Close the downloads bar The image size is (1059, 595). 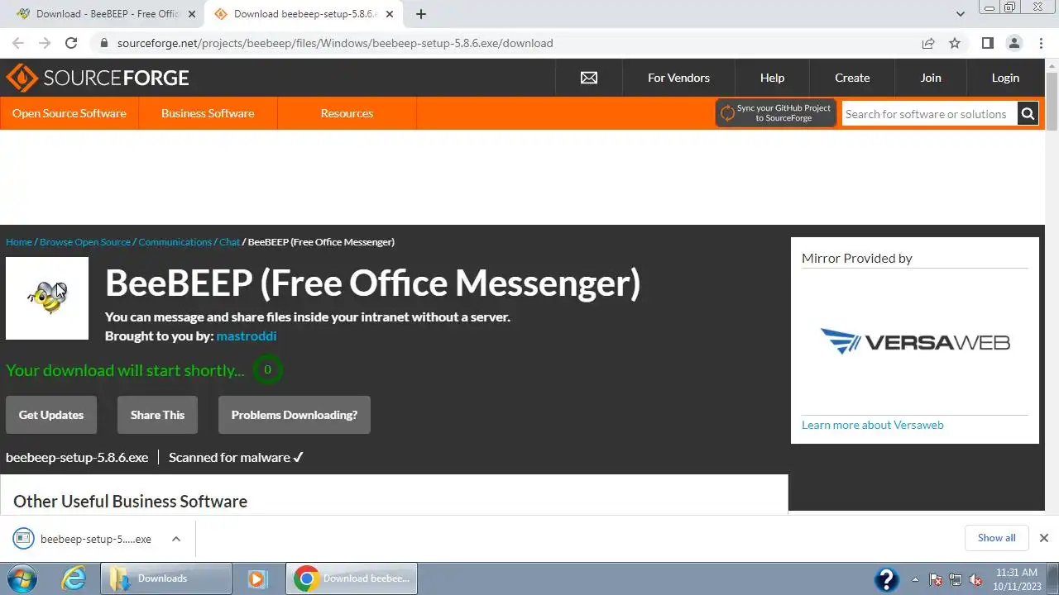(x=1043, y=538)
